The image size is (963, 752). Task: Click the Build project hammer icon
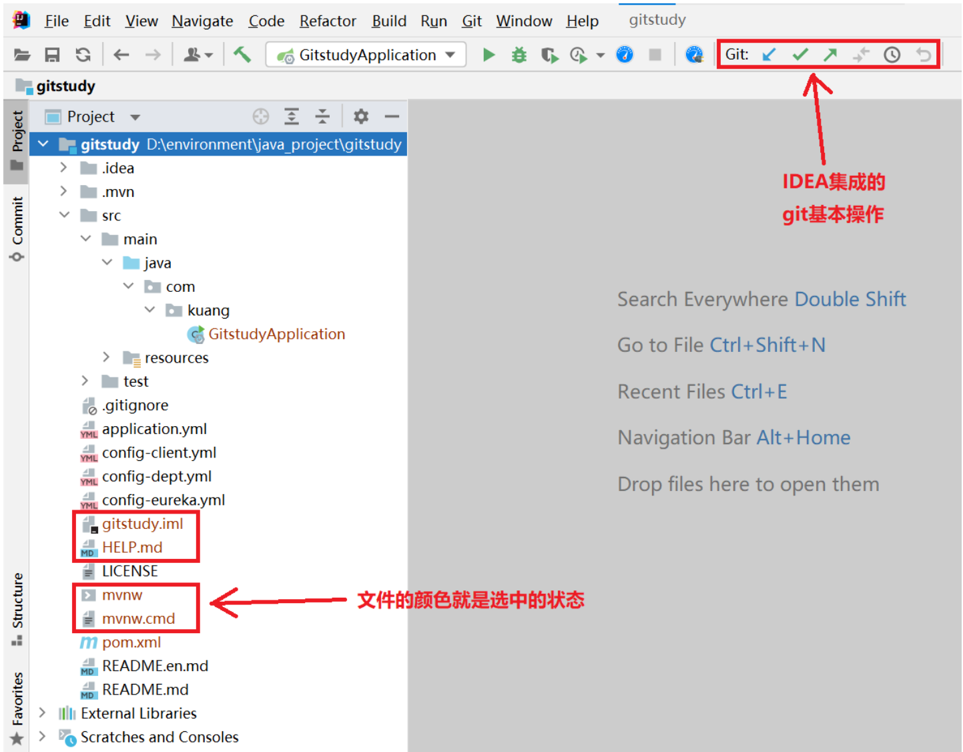click(x=242, y=55)
